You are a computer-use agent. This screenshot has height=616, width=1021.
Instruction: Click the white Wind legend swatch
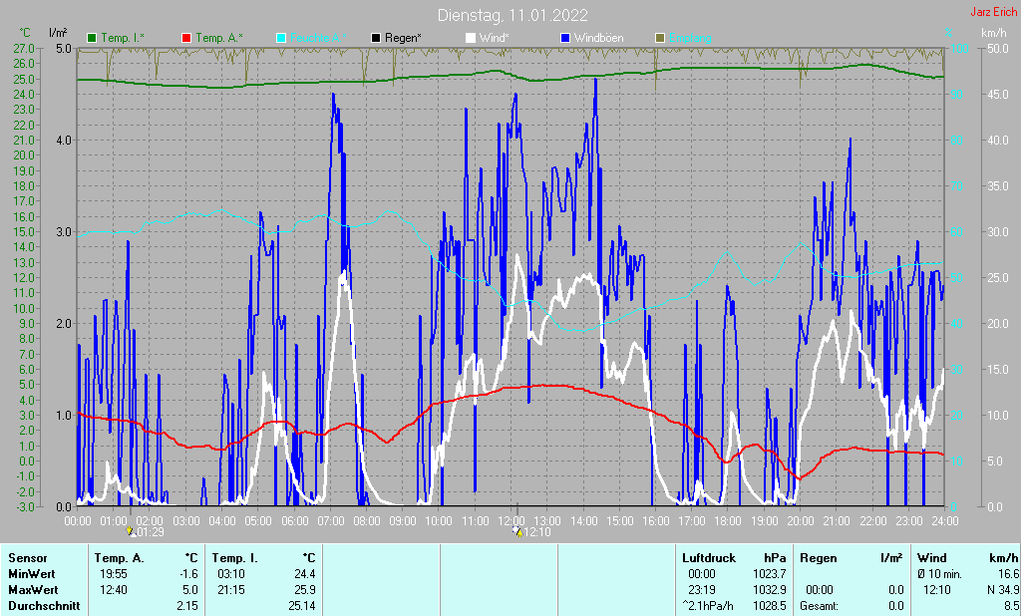click(471, 38)
